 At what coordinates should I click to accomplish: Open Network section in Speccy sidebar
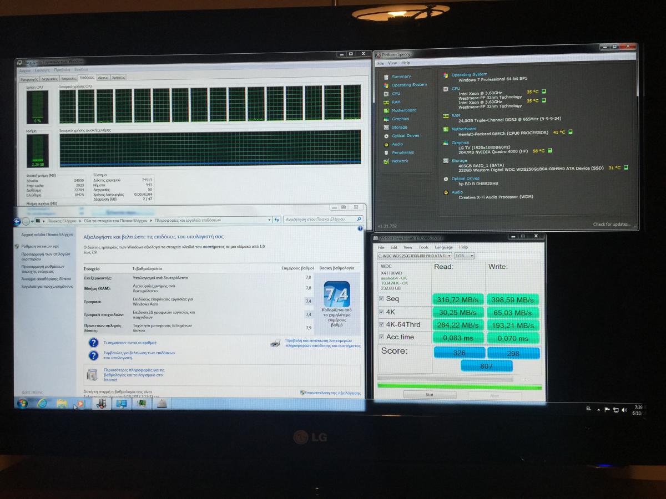click(x=400, y=161)
